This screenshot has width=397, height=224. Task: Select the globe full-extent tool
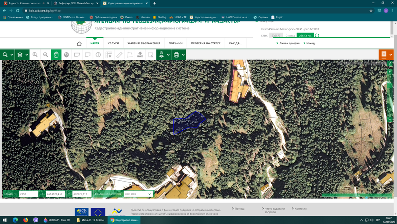point(66,55)
